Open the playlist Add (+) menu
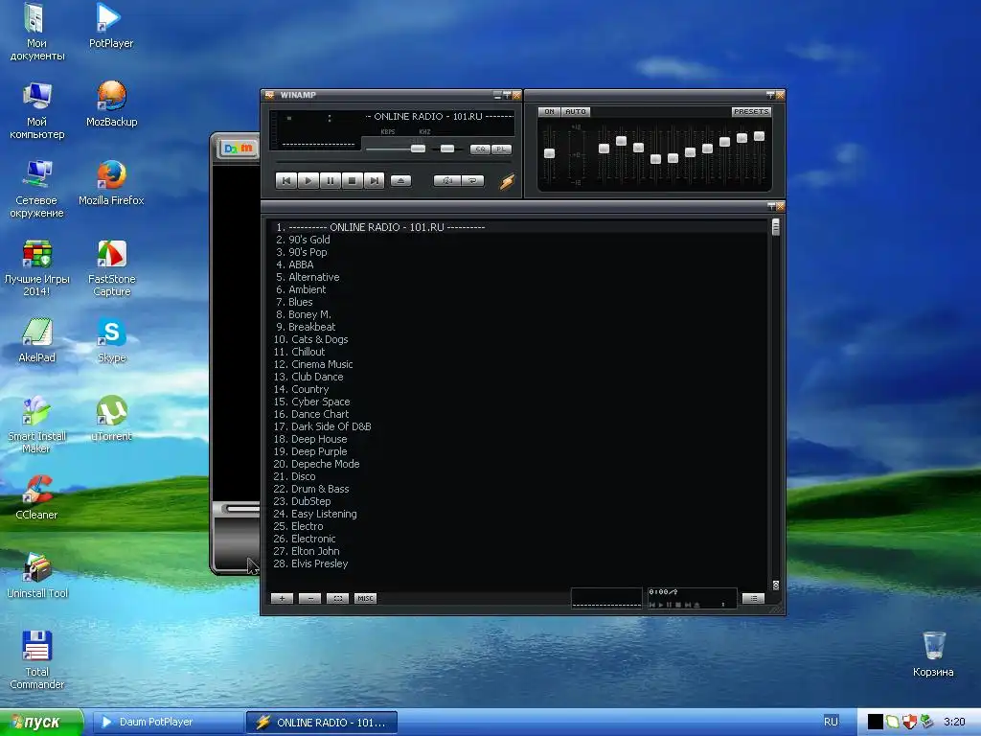The height and width of the screenshot is (736, 981). (x=283, y=598)
